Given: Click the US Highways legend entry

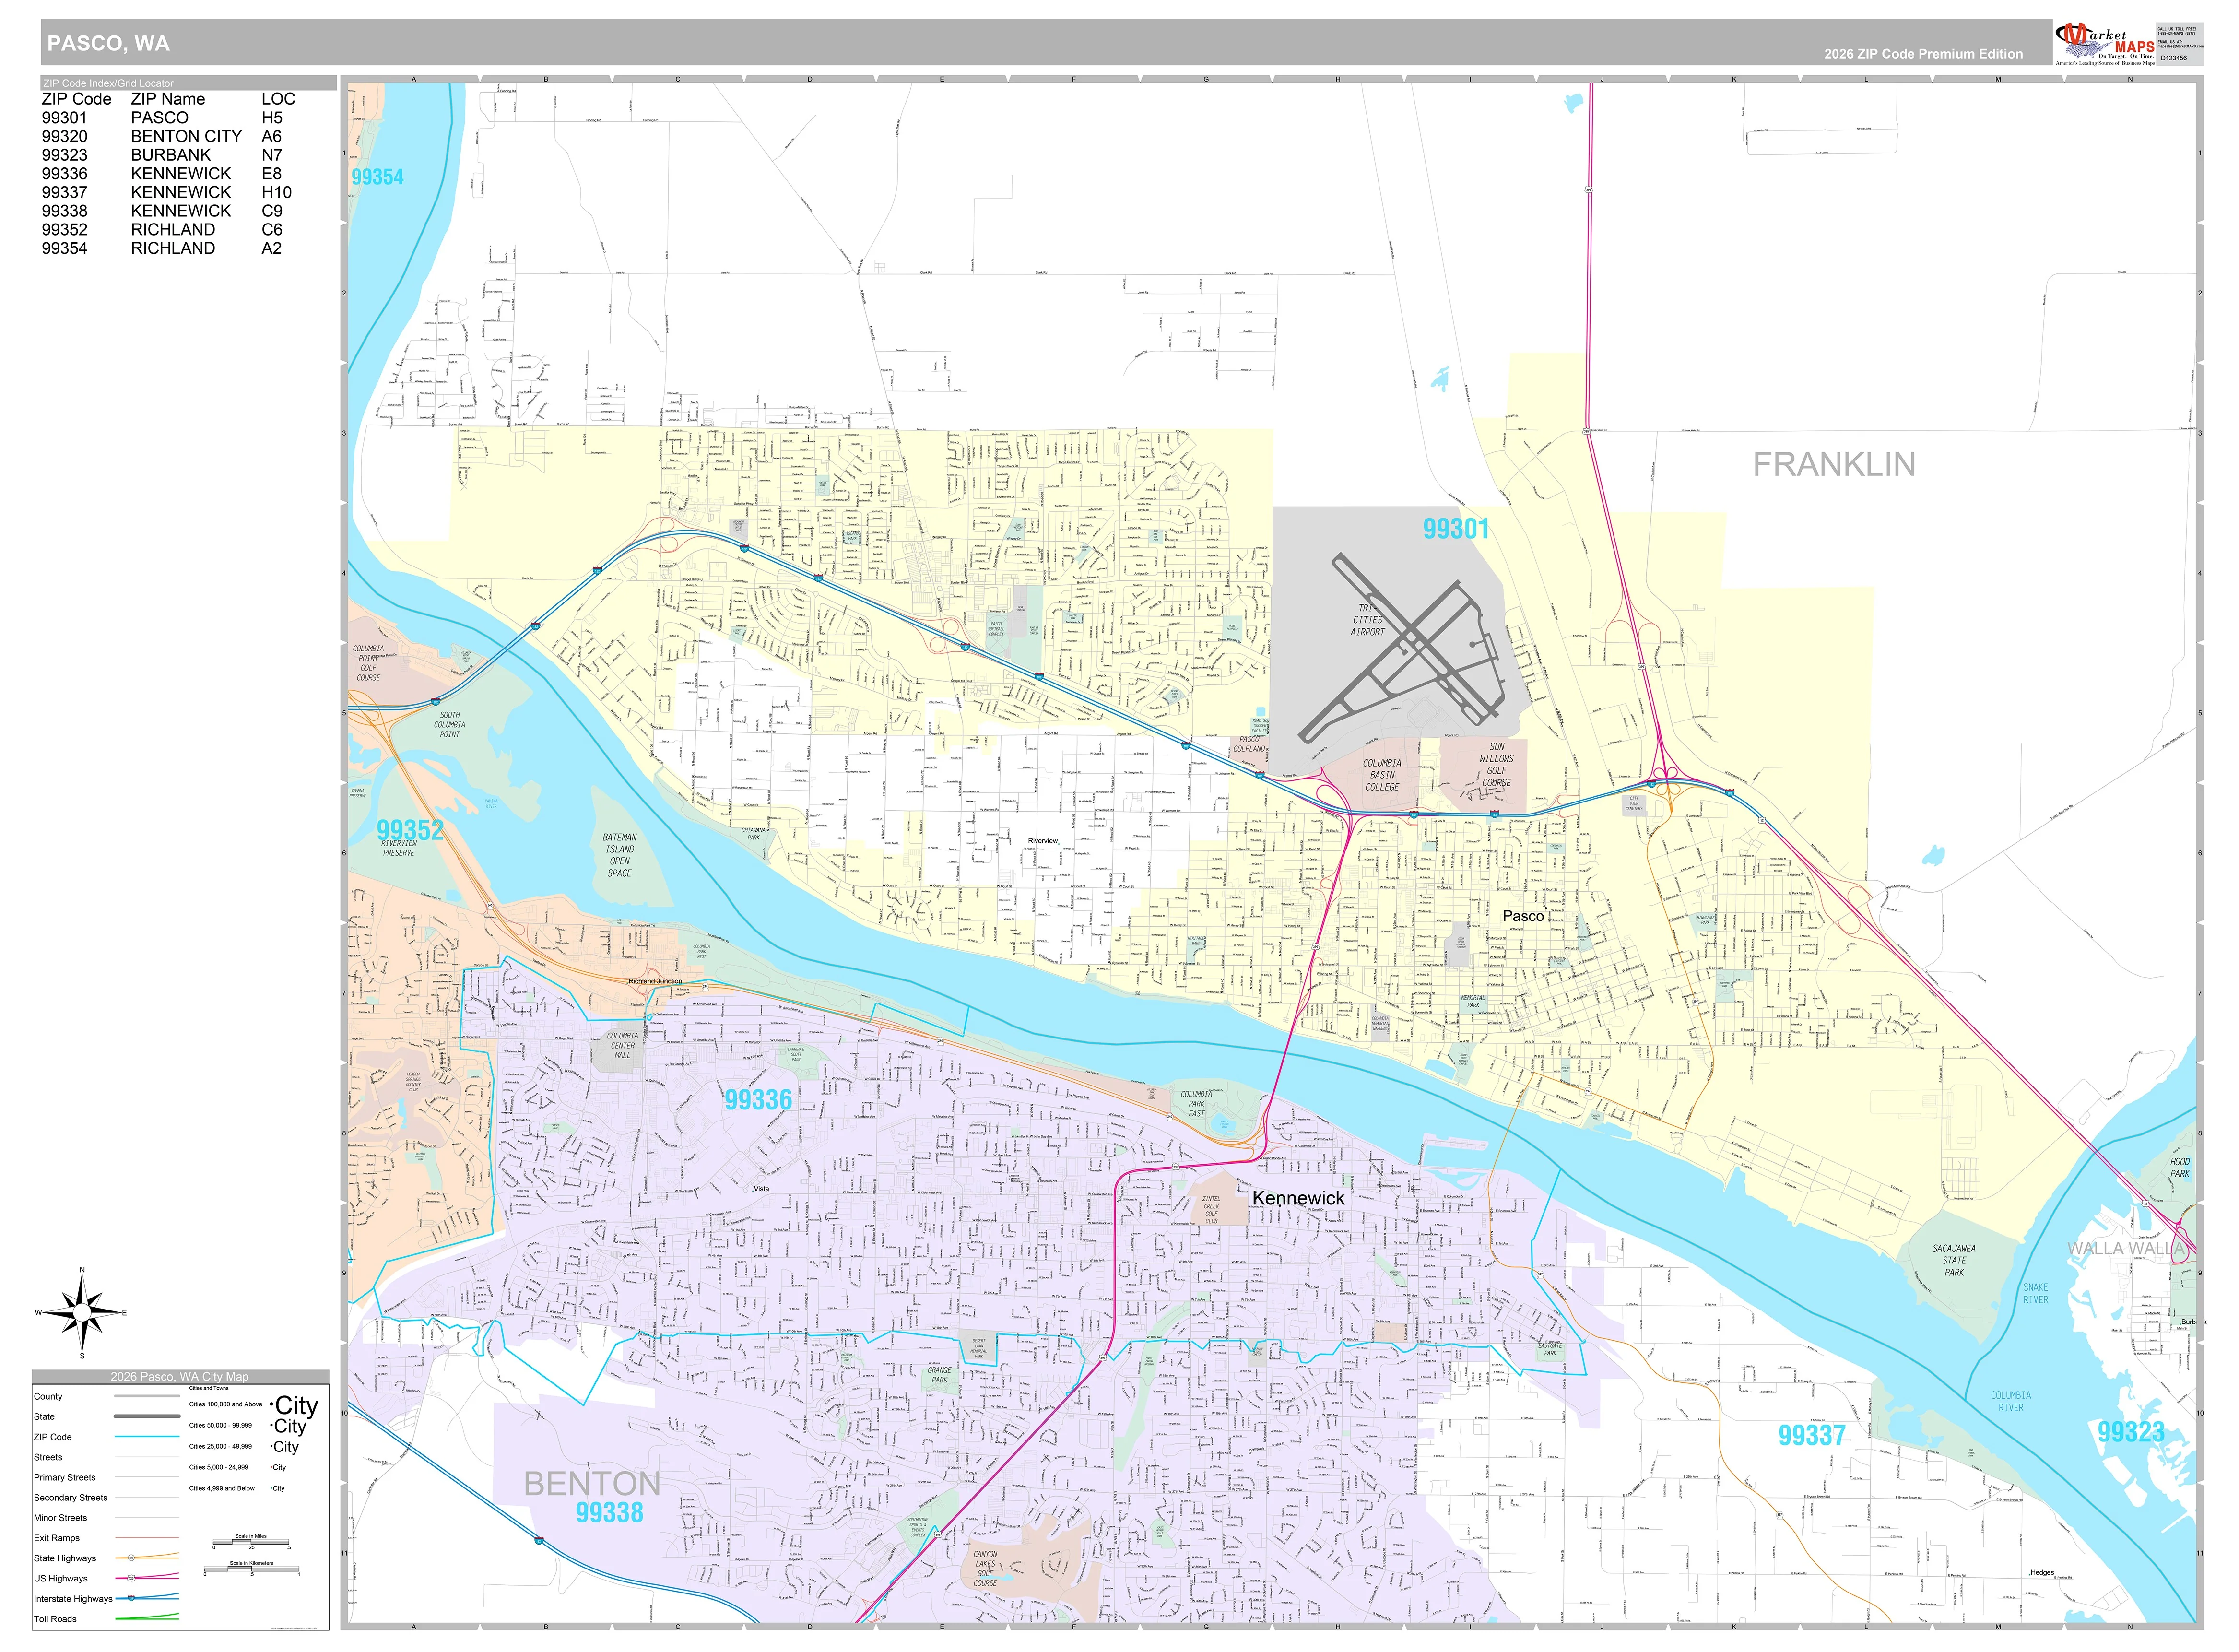Looking at the screenshot, I should point(60,1580).
